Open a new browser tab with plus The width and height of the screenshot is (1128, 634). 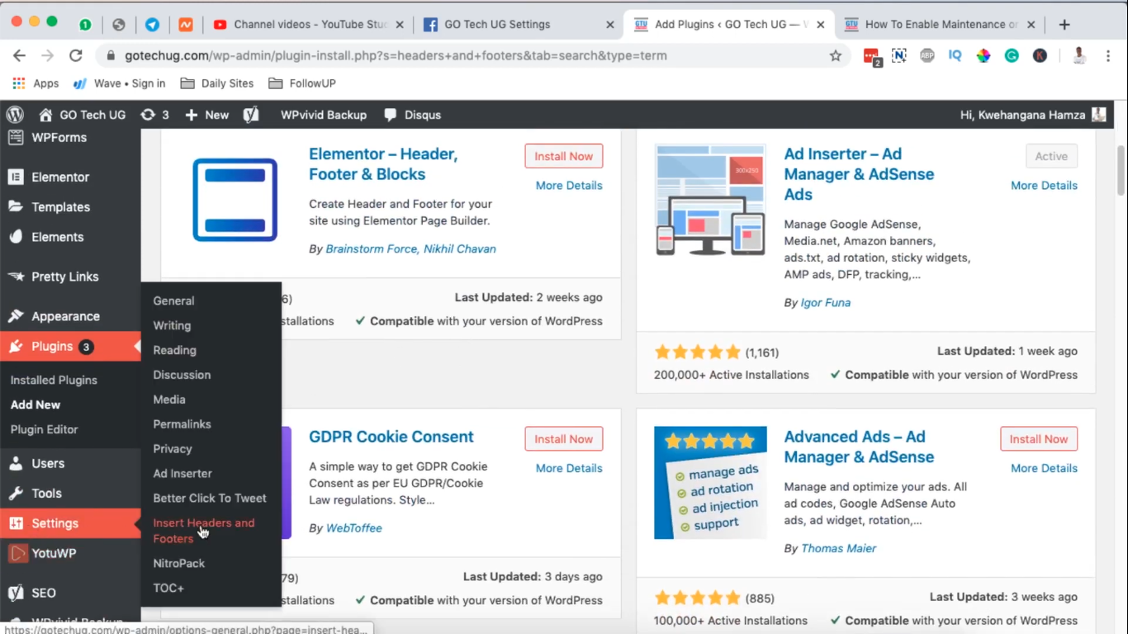(x=1064, y=25)
